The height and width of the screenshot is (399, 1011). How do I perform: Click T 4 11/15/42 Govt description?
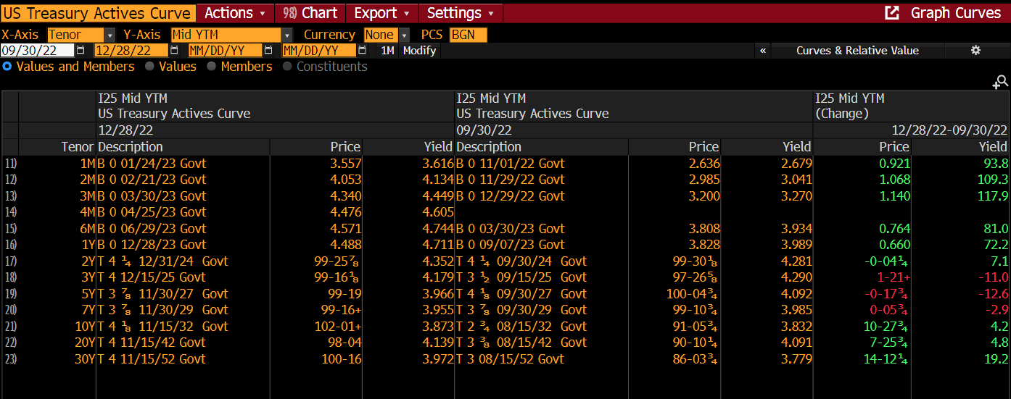(152, 343)
